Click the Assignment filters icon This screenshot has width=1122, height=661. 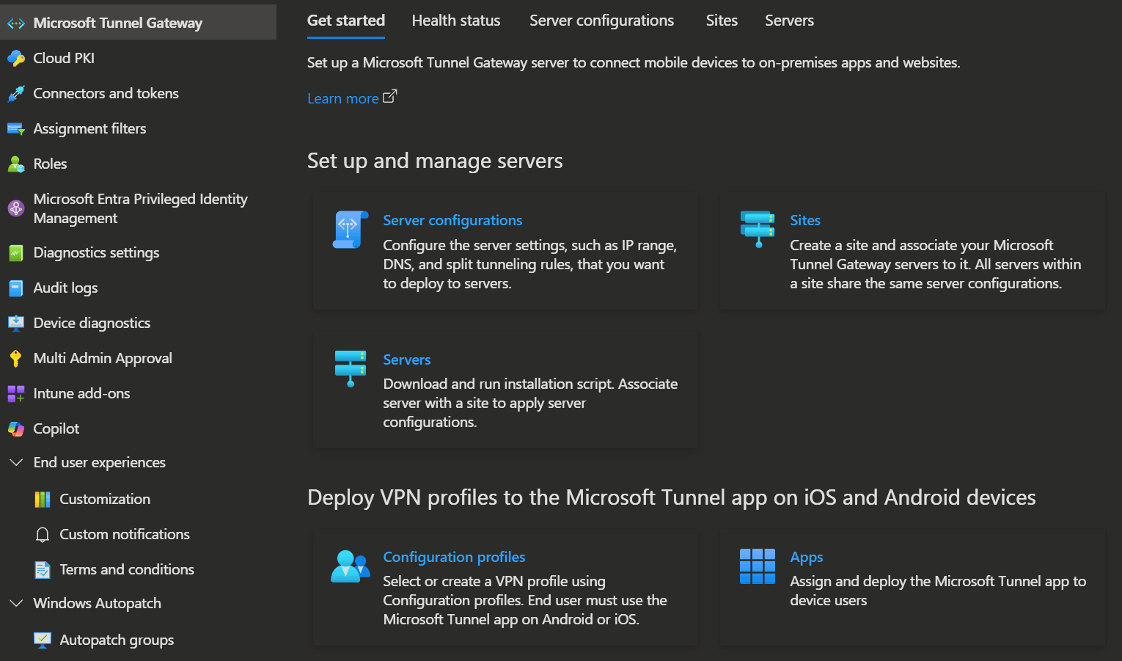(x=16, y=128)
